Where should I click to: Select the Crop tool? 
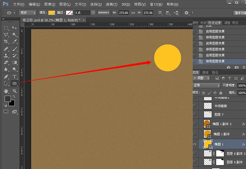[6, 41]
